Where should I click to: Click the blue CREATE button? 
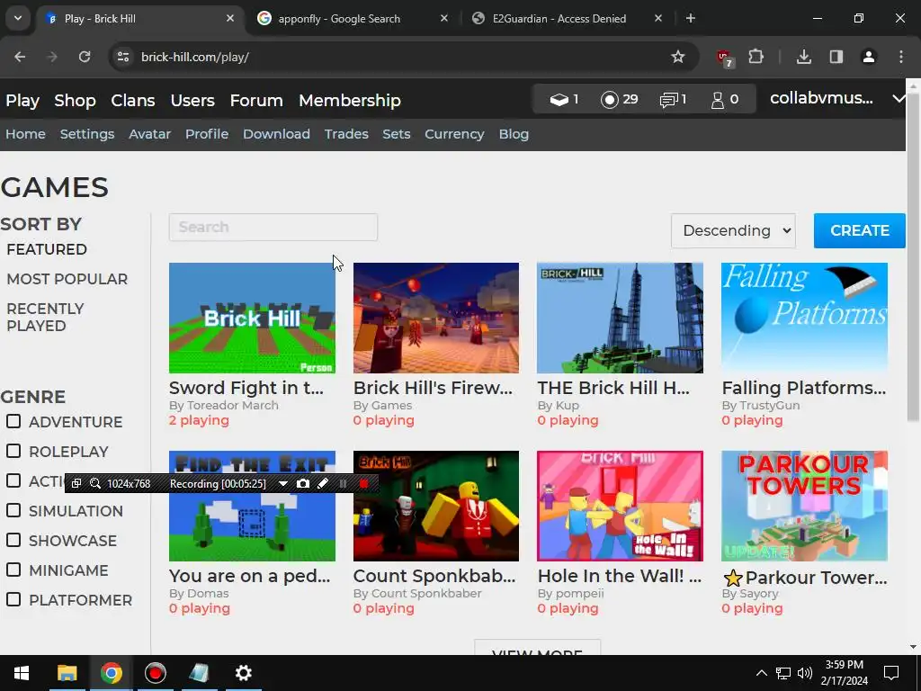click(859, 230)
